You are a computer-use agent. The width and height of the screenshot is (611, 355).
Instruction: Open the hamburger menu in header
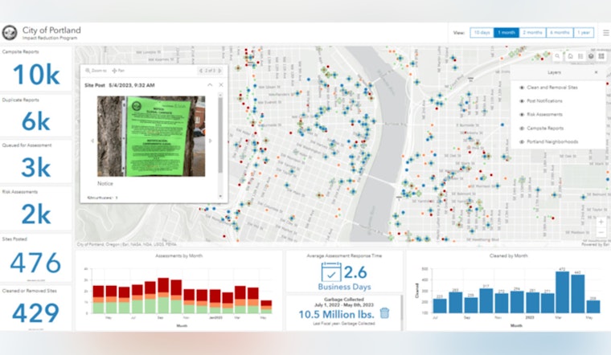606,33
